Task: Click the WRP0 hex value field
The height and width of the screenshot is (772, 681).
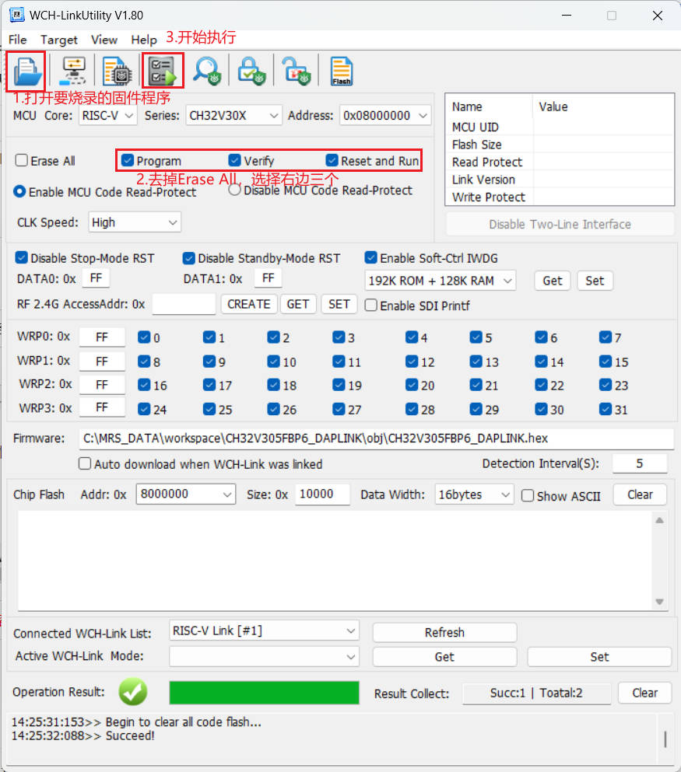Action: (x=102, y=337)
